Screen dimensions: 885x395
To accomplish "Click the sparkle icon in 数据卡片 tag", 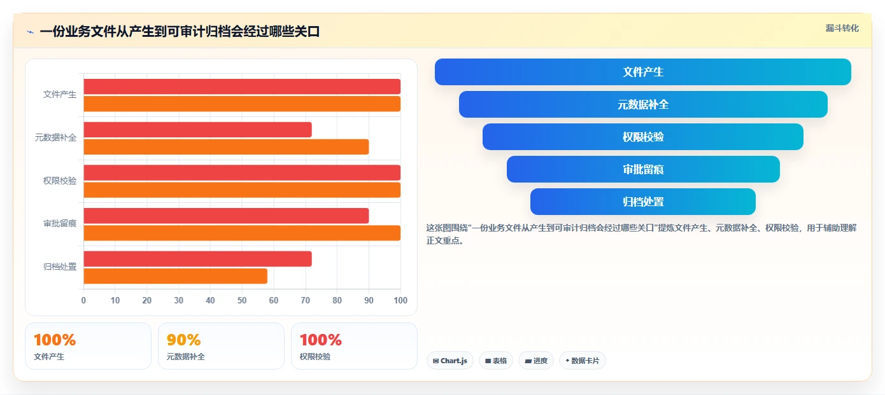I will coord(567,361).
